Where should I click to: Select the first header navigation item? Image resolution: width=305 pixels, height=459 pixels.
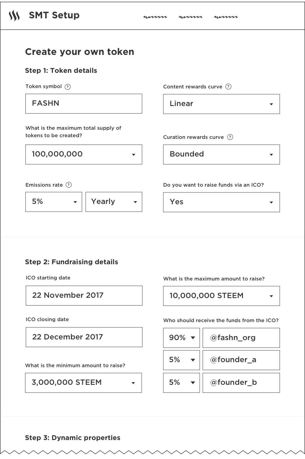coord(155,17)
